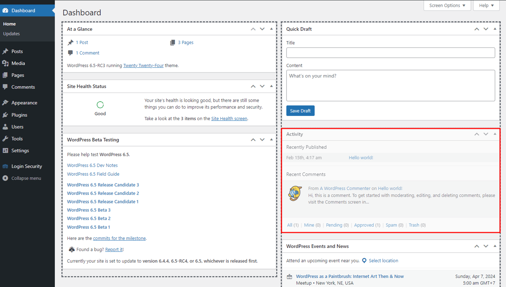
Task: Open Appearance via the paintbrush icon
Action: (x=6, y=102)
